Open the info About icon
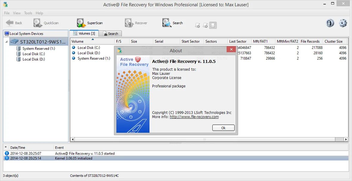352x181 pixels. pos(330,23)
